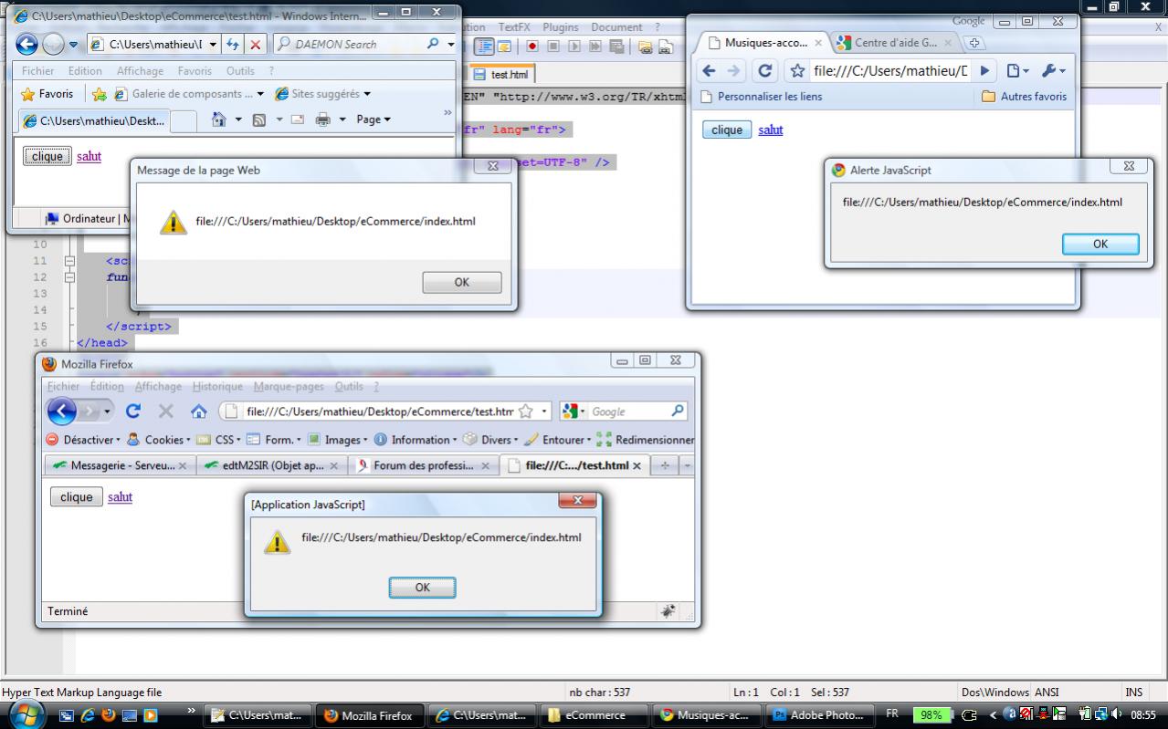Go back in Firefox

62,411
